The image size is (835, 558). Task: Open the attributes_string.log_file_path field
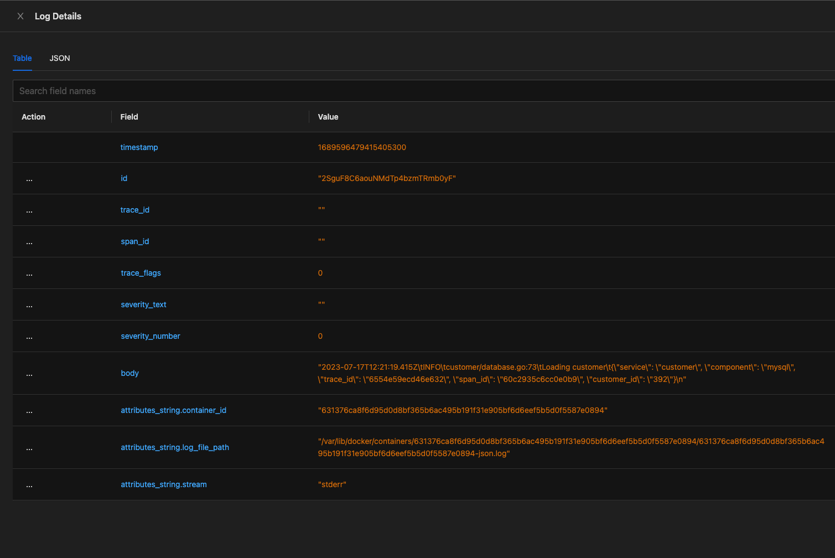[x=175, y=447]
